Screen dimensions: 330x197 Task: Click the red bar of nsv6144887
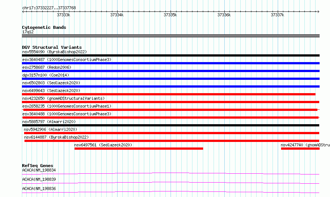point(172,141)
